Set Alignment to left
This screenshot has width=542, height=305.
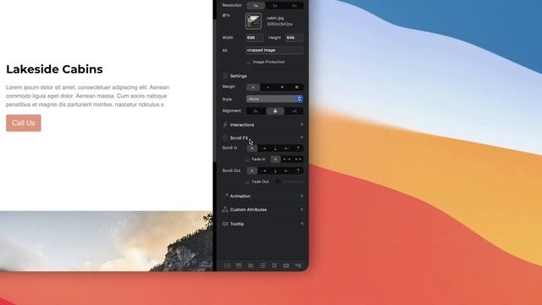(256, 111)
